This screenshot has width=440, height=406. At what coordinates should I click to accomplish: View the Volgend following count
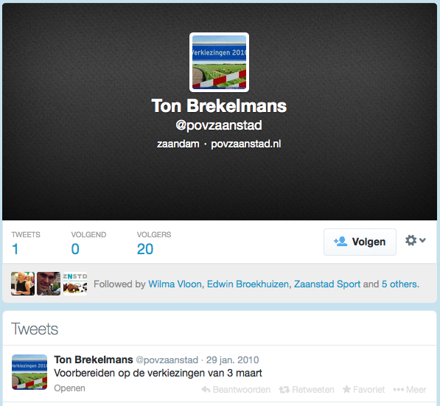[88, 242]
